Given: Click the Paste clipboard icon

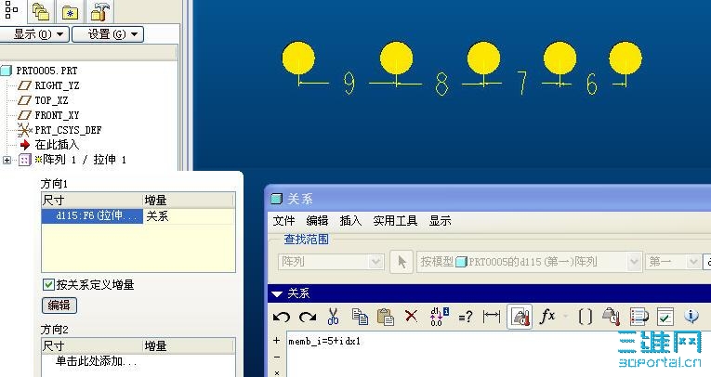Looking at the screenshot, I should click(x=386, y=317).
